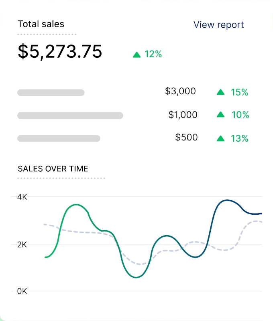Select the $1,000 sales value
The image size is (273, 321).
coord(183,115)
